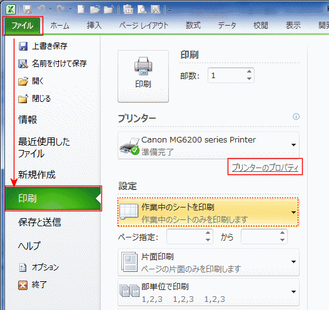
Task: Switch to ページ レイアウト ribbon tab
Action: pos(144,26)
